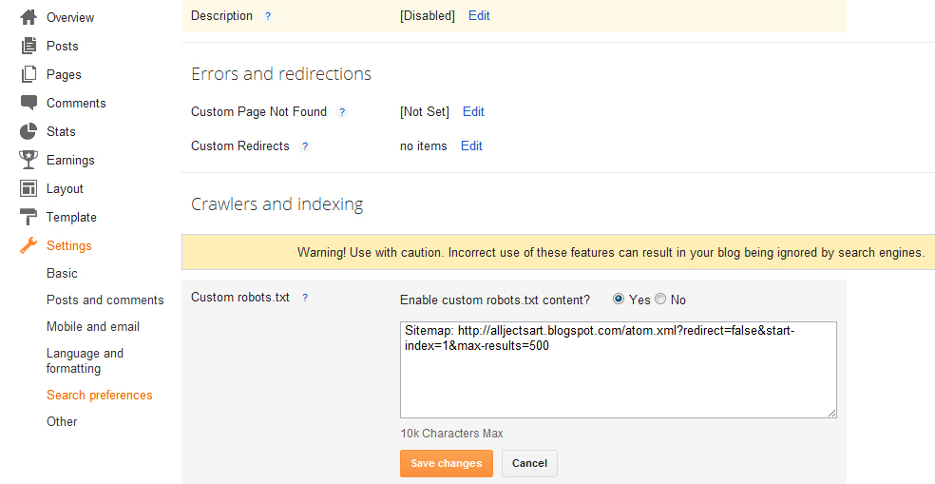Go to Mobile and email settings
The height and width of the screenshot is (484, 935).
tap(92, 326)
